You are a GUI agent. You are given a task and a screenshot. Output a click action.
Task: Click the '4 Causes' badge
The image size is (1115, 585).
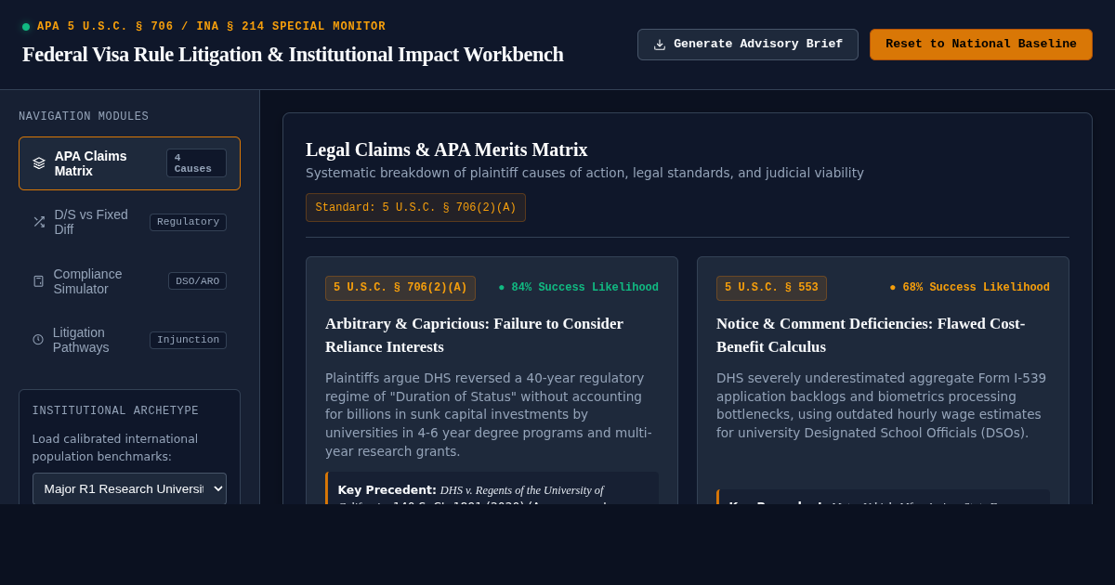196,163
